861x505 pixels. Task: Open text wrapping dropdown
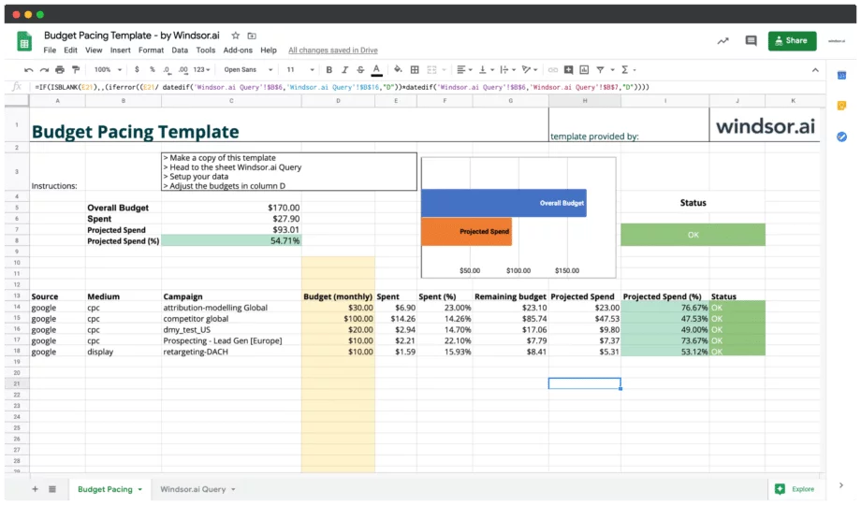point(507,70)
